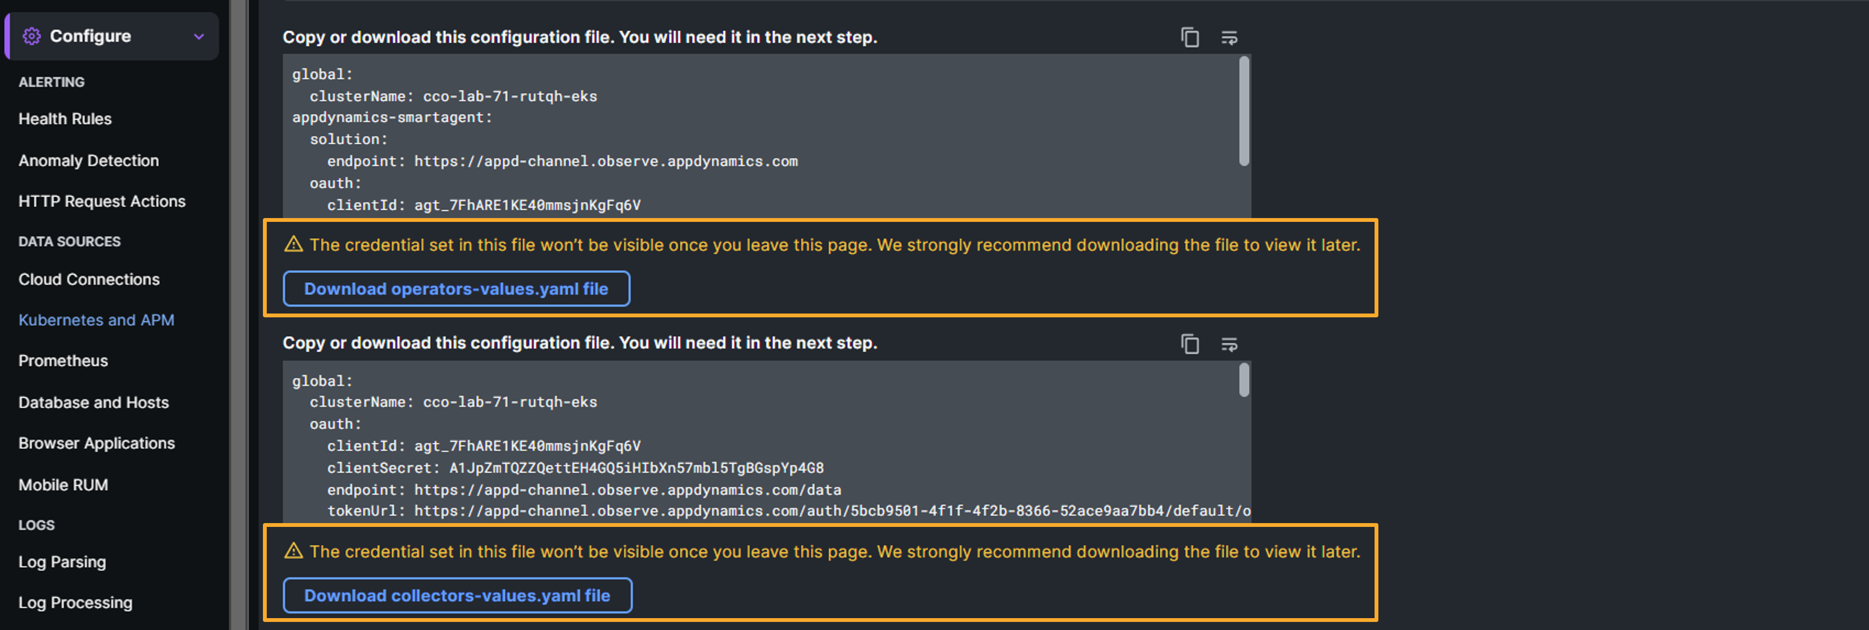Toggle word wrap on collectors config
1869x630 pixels.
pyautogui.click(x=1228, y=344)
